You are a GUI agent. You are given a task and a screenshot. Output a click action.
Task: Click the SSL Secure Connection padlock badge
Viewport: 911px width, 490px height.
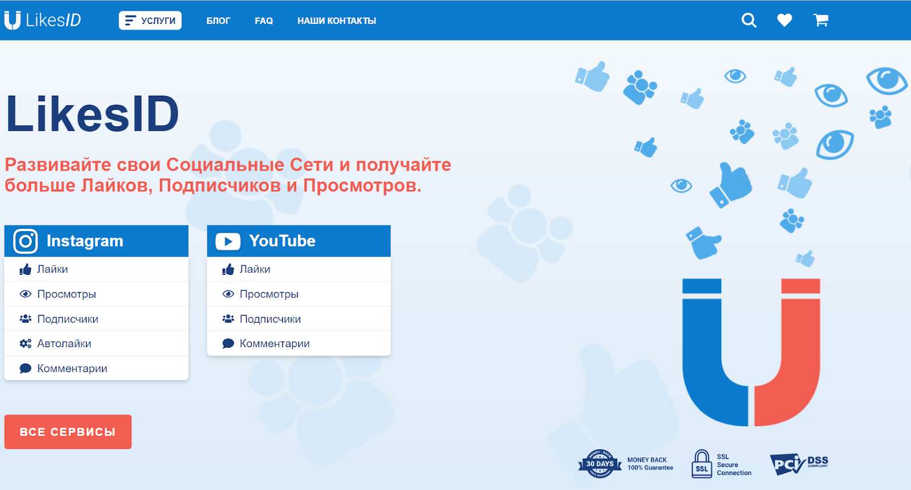(x=702, y=464)
